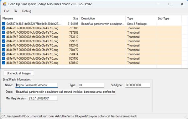Uncheck the checkbox for thumbnail 00000005 png
The height and width of the screenshot is (119, 188).
tap(3, 50)
